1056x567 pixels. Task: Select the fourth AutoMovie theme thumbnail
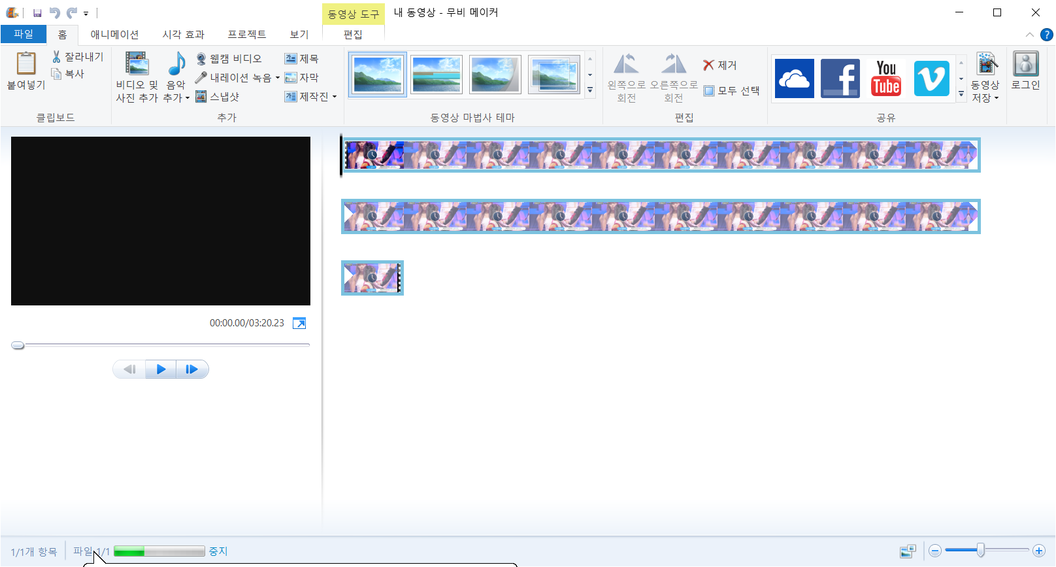[x=554, y=75]
